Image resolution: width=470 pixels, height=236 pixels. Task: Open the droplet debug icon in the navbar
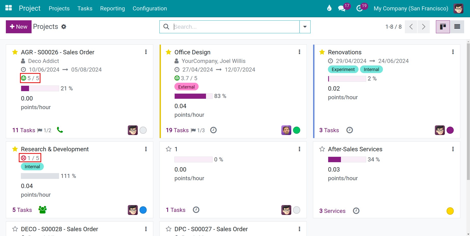[329, 8]
